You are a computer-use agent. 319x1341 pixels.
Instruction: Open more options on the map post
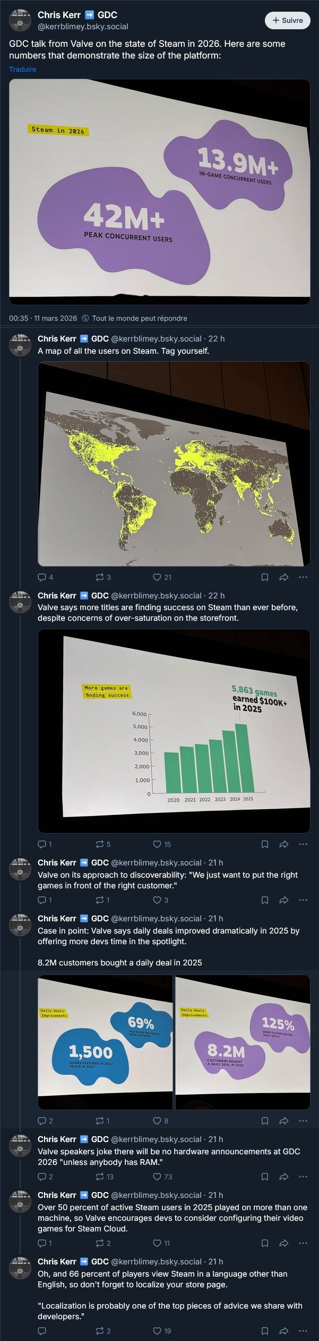tap(303, 577)
